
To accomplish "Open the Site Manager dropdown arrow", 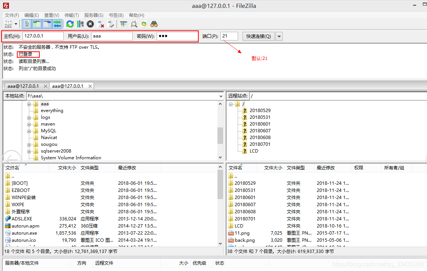I will [x=16, y=24].
